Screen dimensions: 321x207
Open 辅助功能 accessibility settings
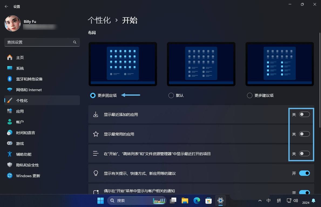point(23,154)
